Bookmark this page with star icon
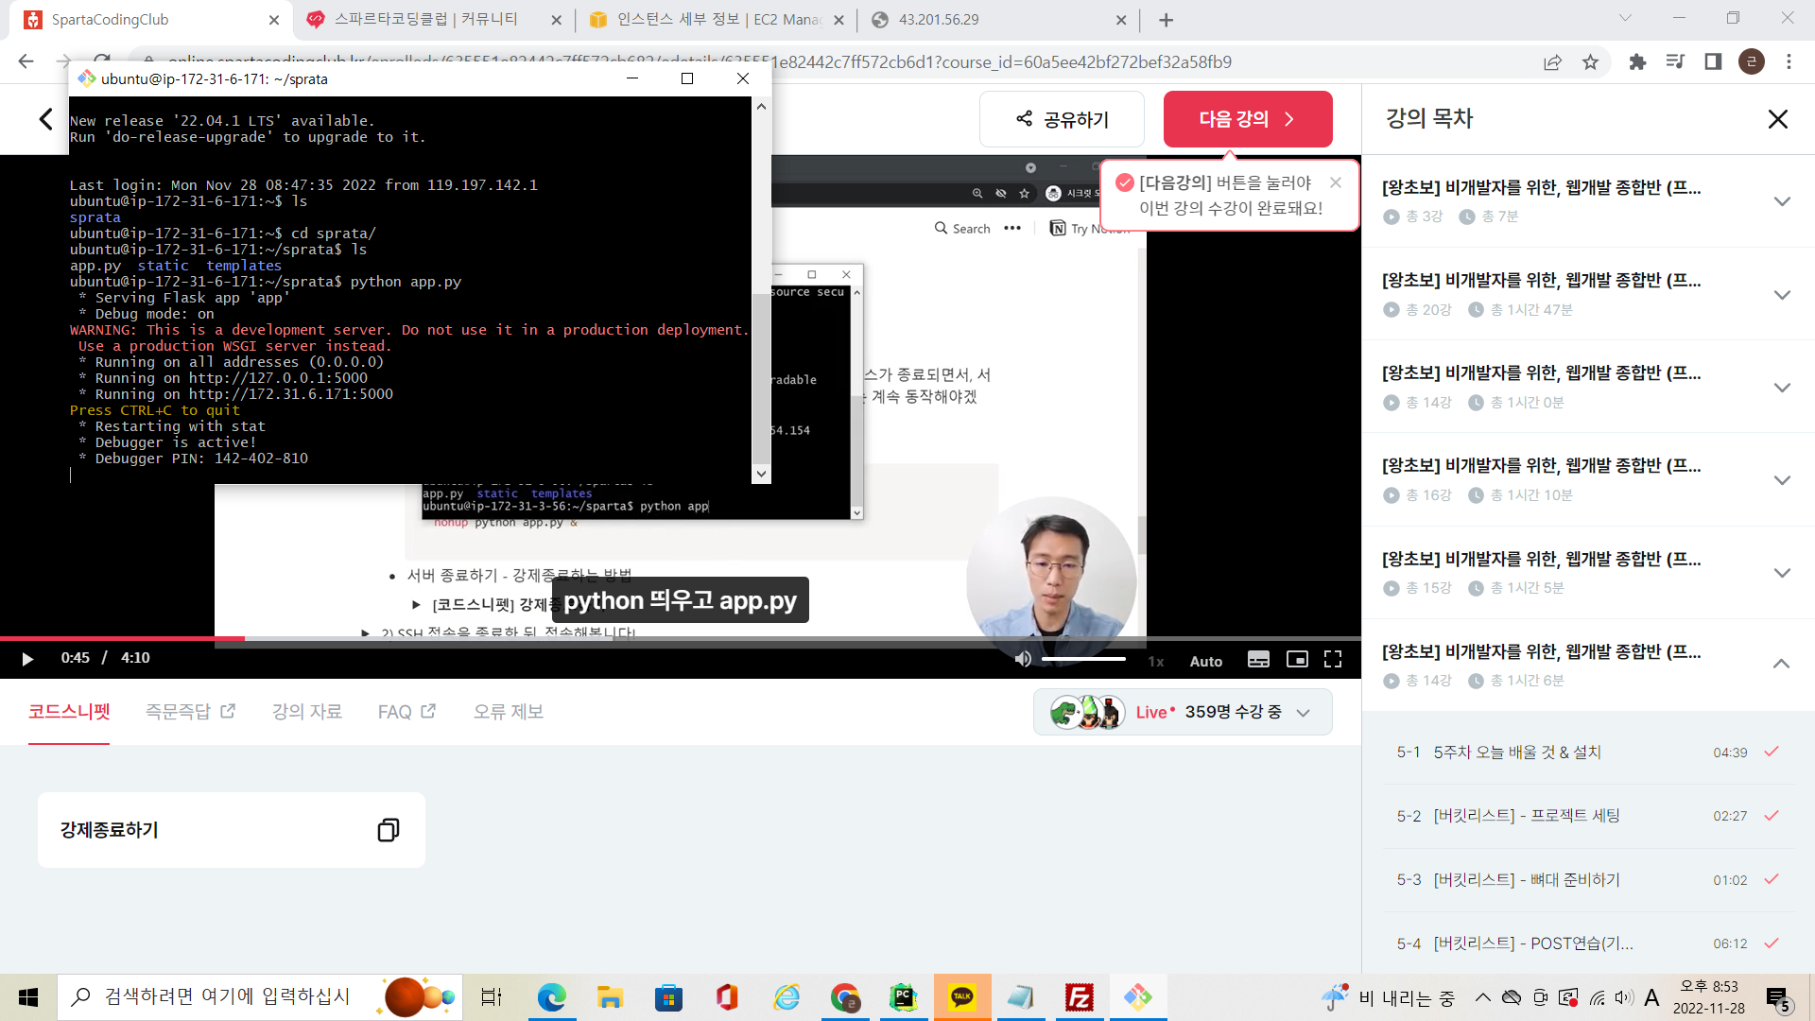Viewport: 1815px width, 1021px height. 1590,62
